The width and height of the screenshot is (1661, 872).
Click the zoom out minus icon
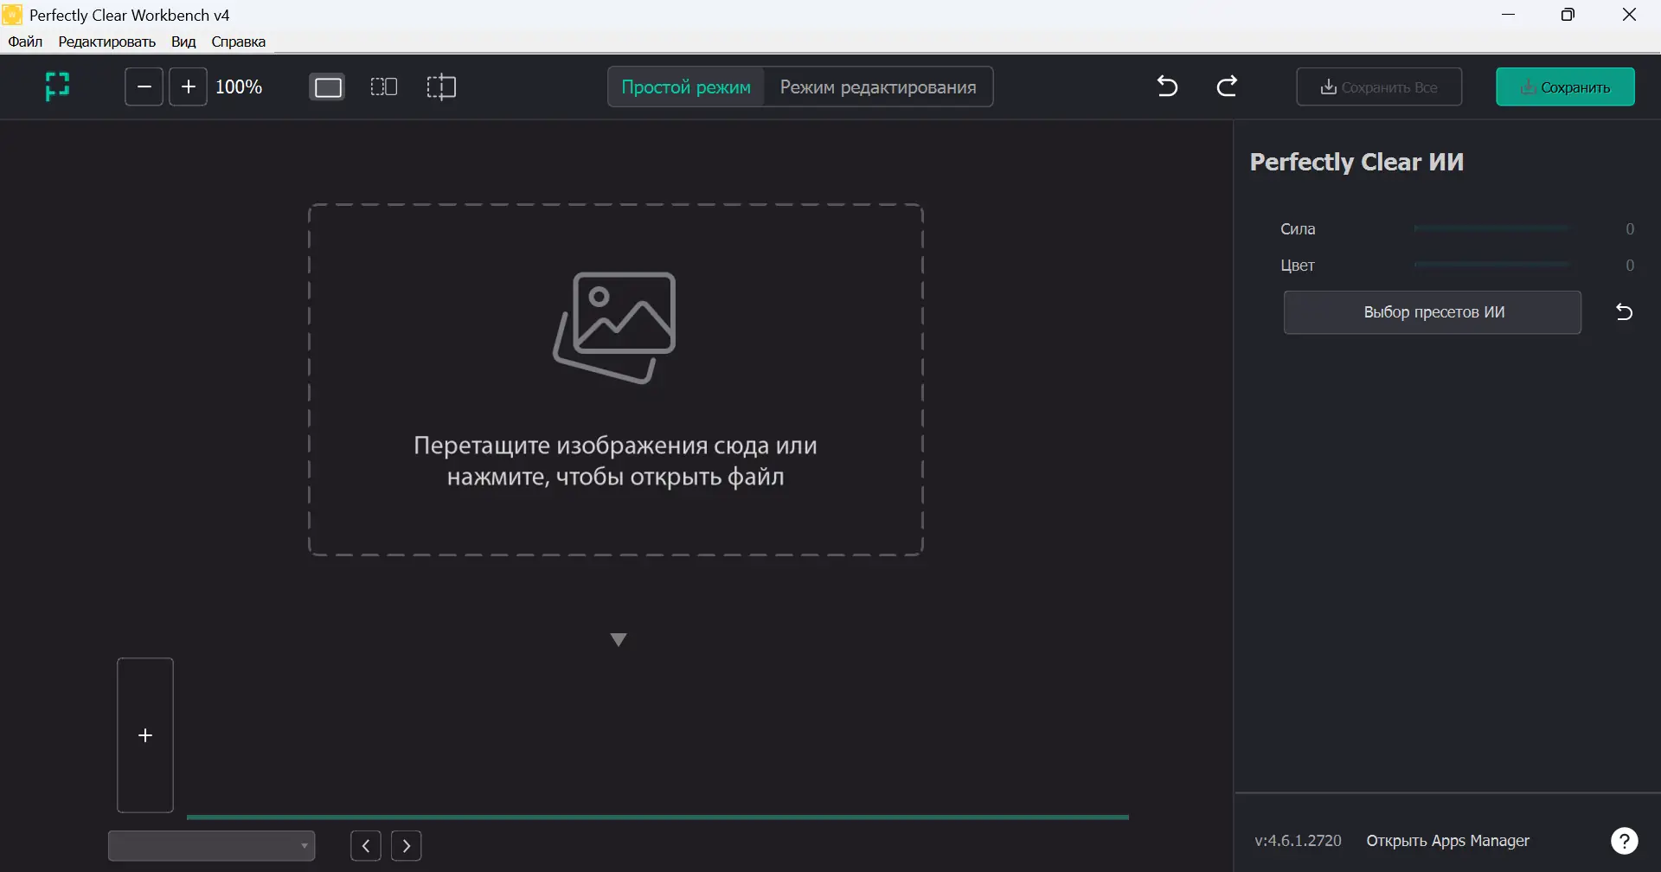[x=144, y=87]
